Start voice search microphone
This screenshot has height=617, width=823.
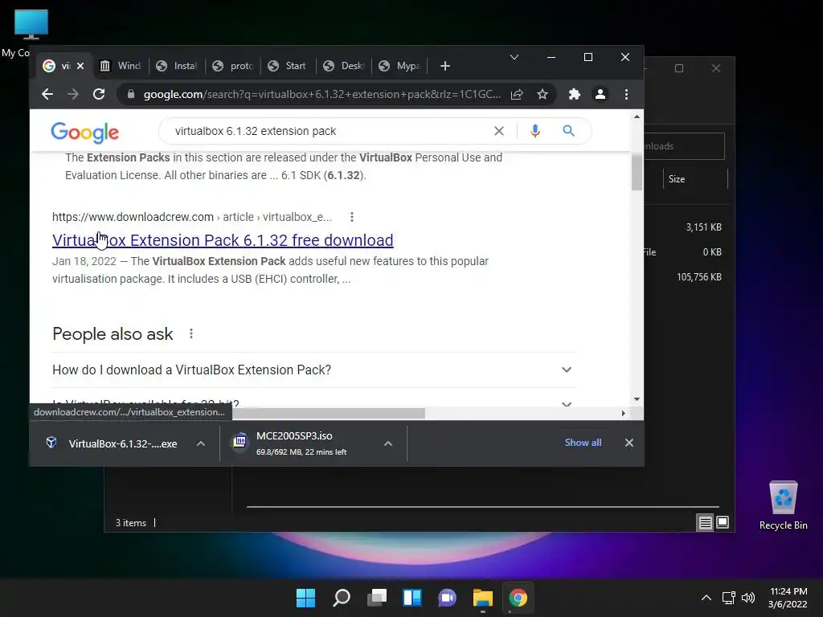pyautogui.click(x=534, y=131)
